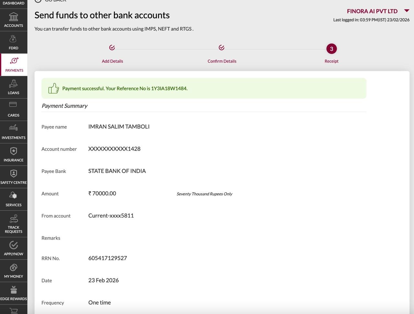Click the Services gear icon
Screen dimensions: 414x314
click(x=13, y=196)
